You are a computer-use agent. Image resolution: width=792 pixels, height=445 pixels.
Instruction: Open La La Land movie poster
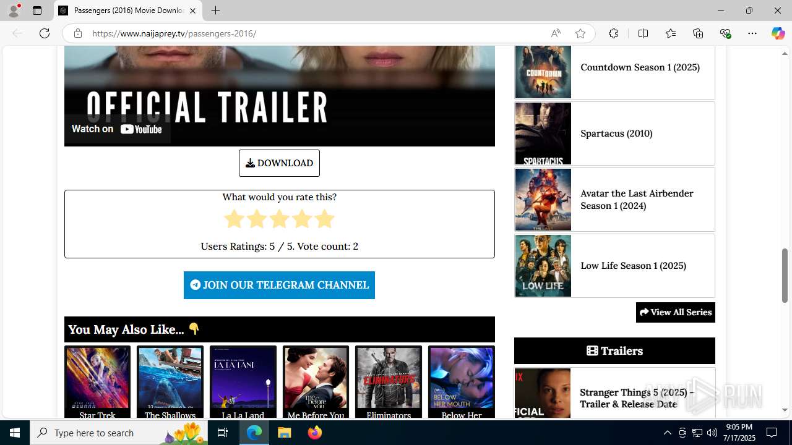click(243, 377)
